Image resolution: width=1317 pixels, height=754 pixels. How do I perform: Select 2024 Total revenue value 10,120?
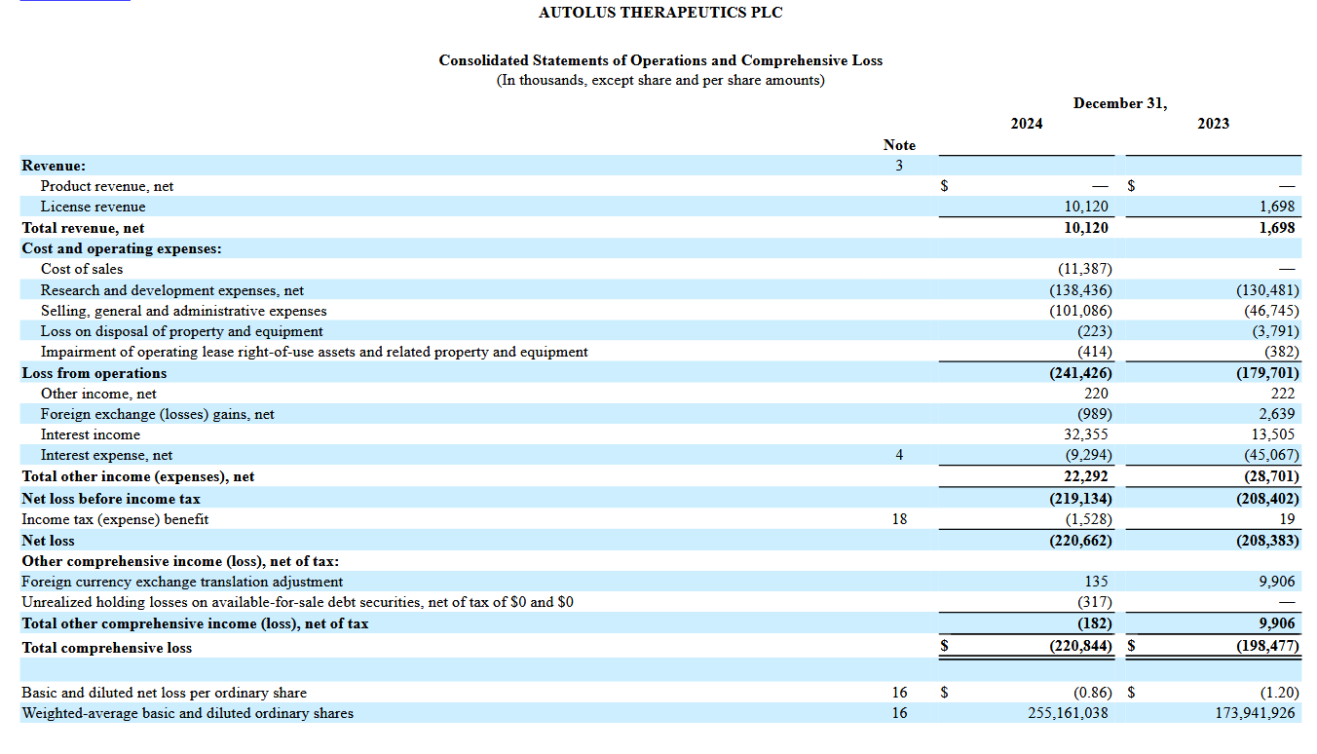(x=1085, y=228)
